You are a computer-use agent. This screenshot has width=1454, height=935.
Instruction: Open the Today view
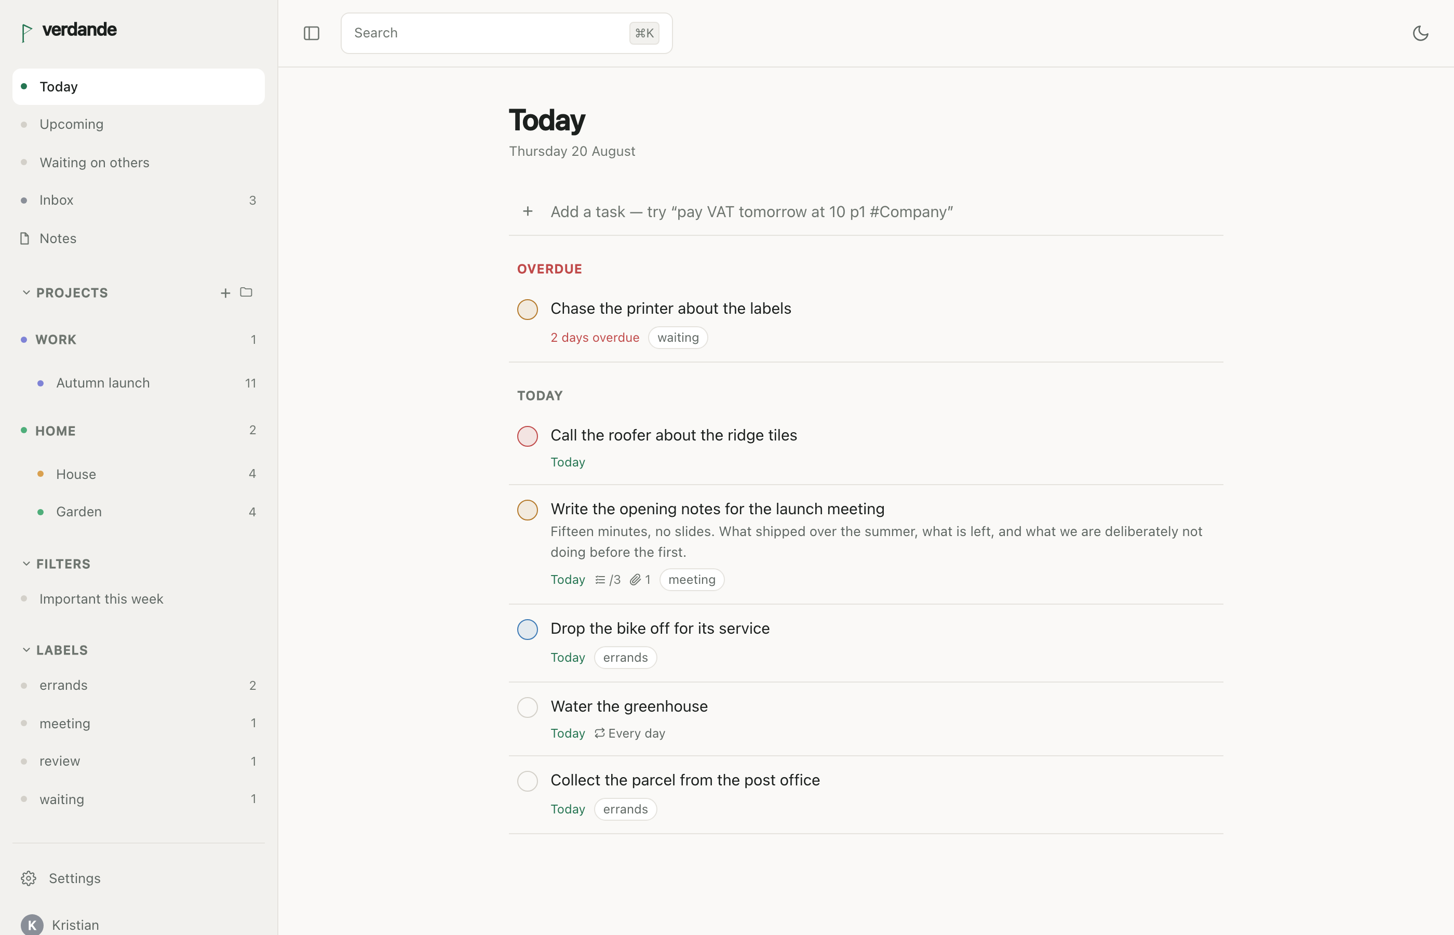click(x=138, y=87)
